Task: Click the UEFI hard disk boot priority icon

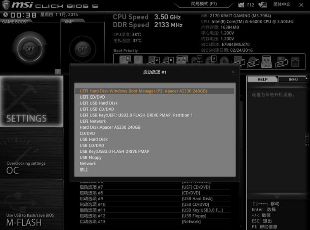Action: click(x=125, y=59)
